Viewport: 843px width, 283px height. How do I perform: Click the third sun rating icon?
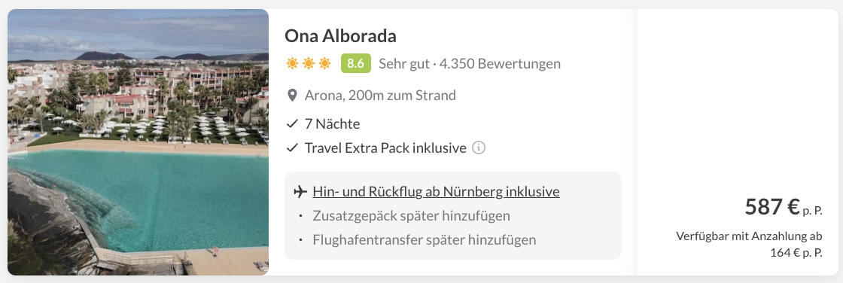[324, 63]
